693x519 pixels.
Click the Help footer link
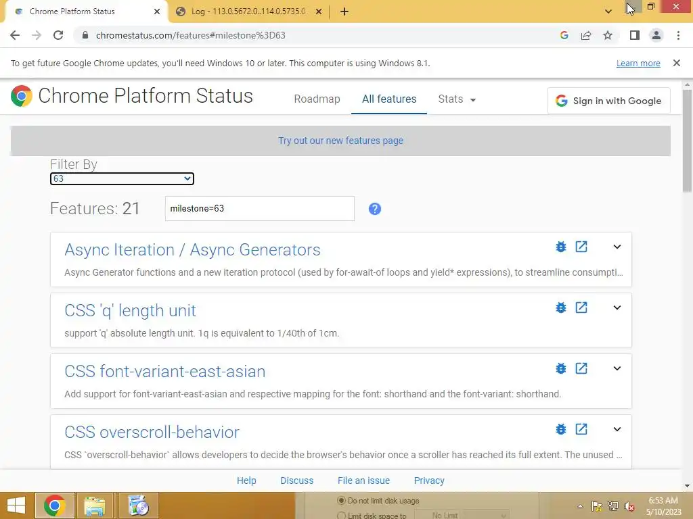[246, 480]
